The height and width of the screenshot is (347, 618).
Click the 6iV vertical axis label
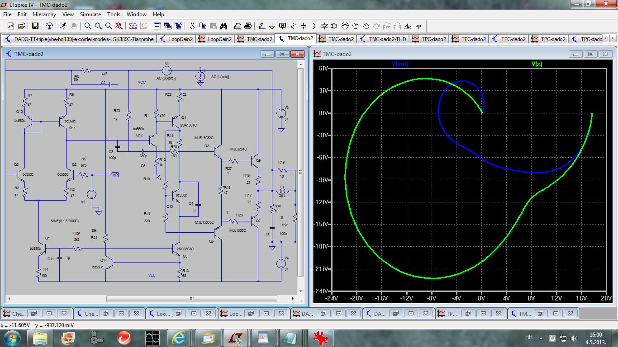323,68
